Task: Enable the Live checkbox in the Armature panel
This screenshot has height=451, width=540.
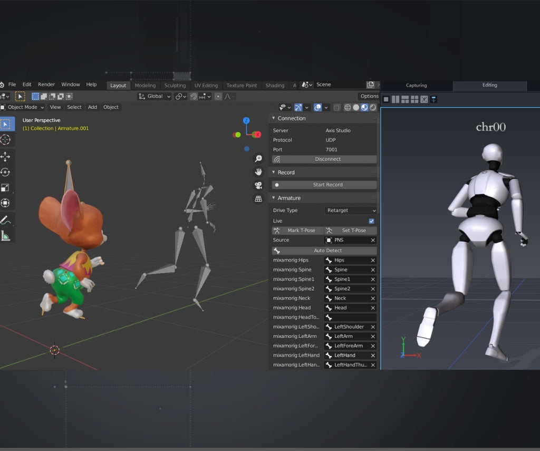Action: click(x=371, y=220)
